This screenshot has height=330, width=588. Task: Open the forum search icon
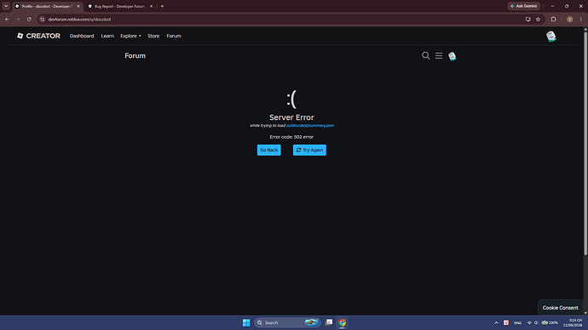click(x=425, y=56)
